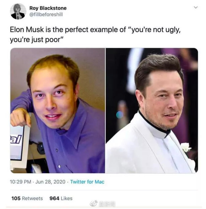Open Roy Blackstone's profile avatar
Screen dimensions: 206x209
[x=18, y=11]
